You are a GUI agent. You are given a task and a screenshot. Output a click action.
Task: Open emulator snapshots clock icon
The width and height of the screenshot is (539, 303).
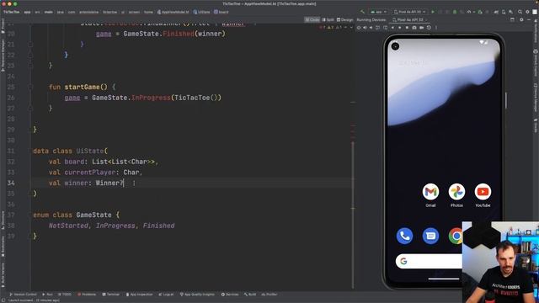(x=429, y=28)
